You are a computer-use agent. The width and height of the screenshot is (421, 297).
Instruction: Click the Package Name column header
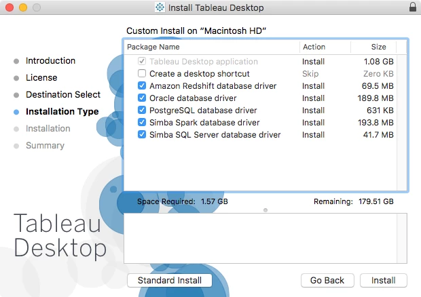click(212, 47)
